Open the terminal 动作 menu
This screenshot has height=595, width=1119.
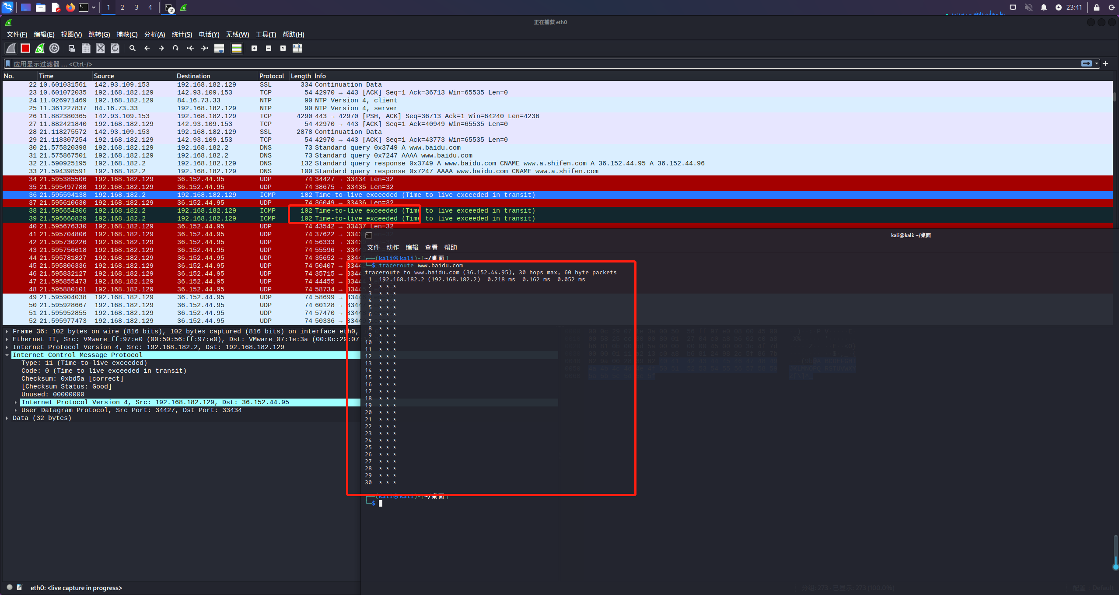pos(392,248)
